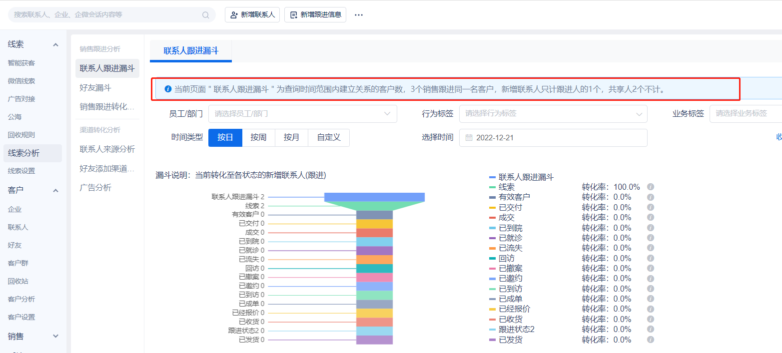Click info icon next to 已撤案 conversion rate
This screenshot has height=353, width=782.
click(x=651, y=268)
